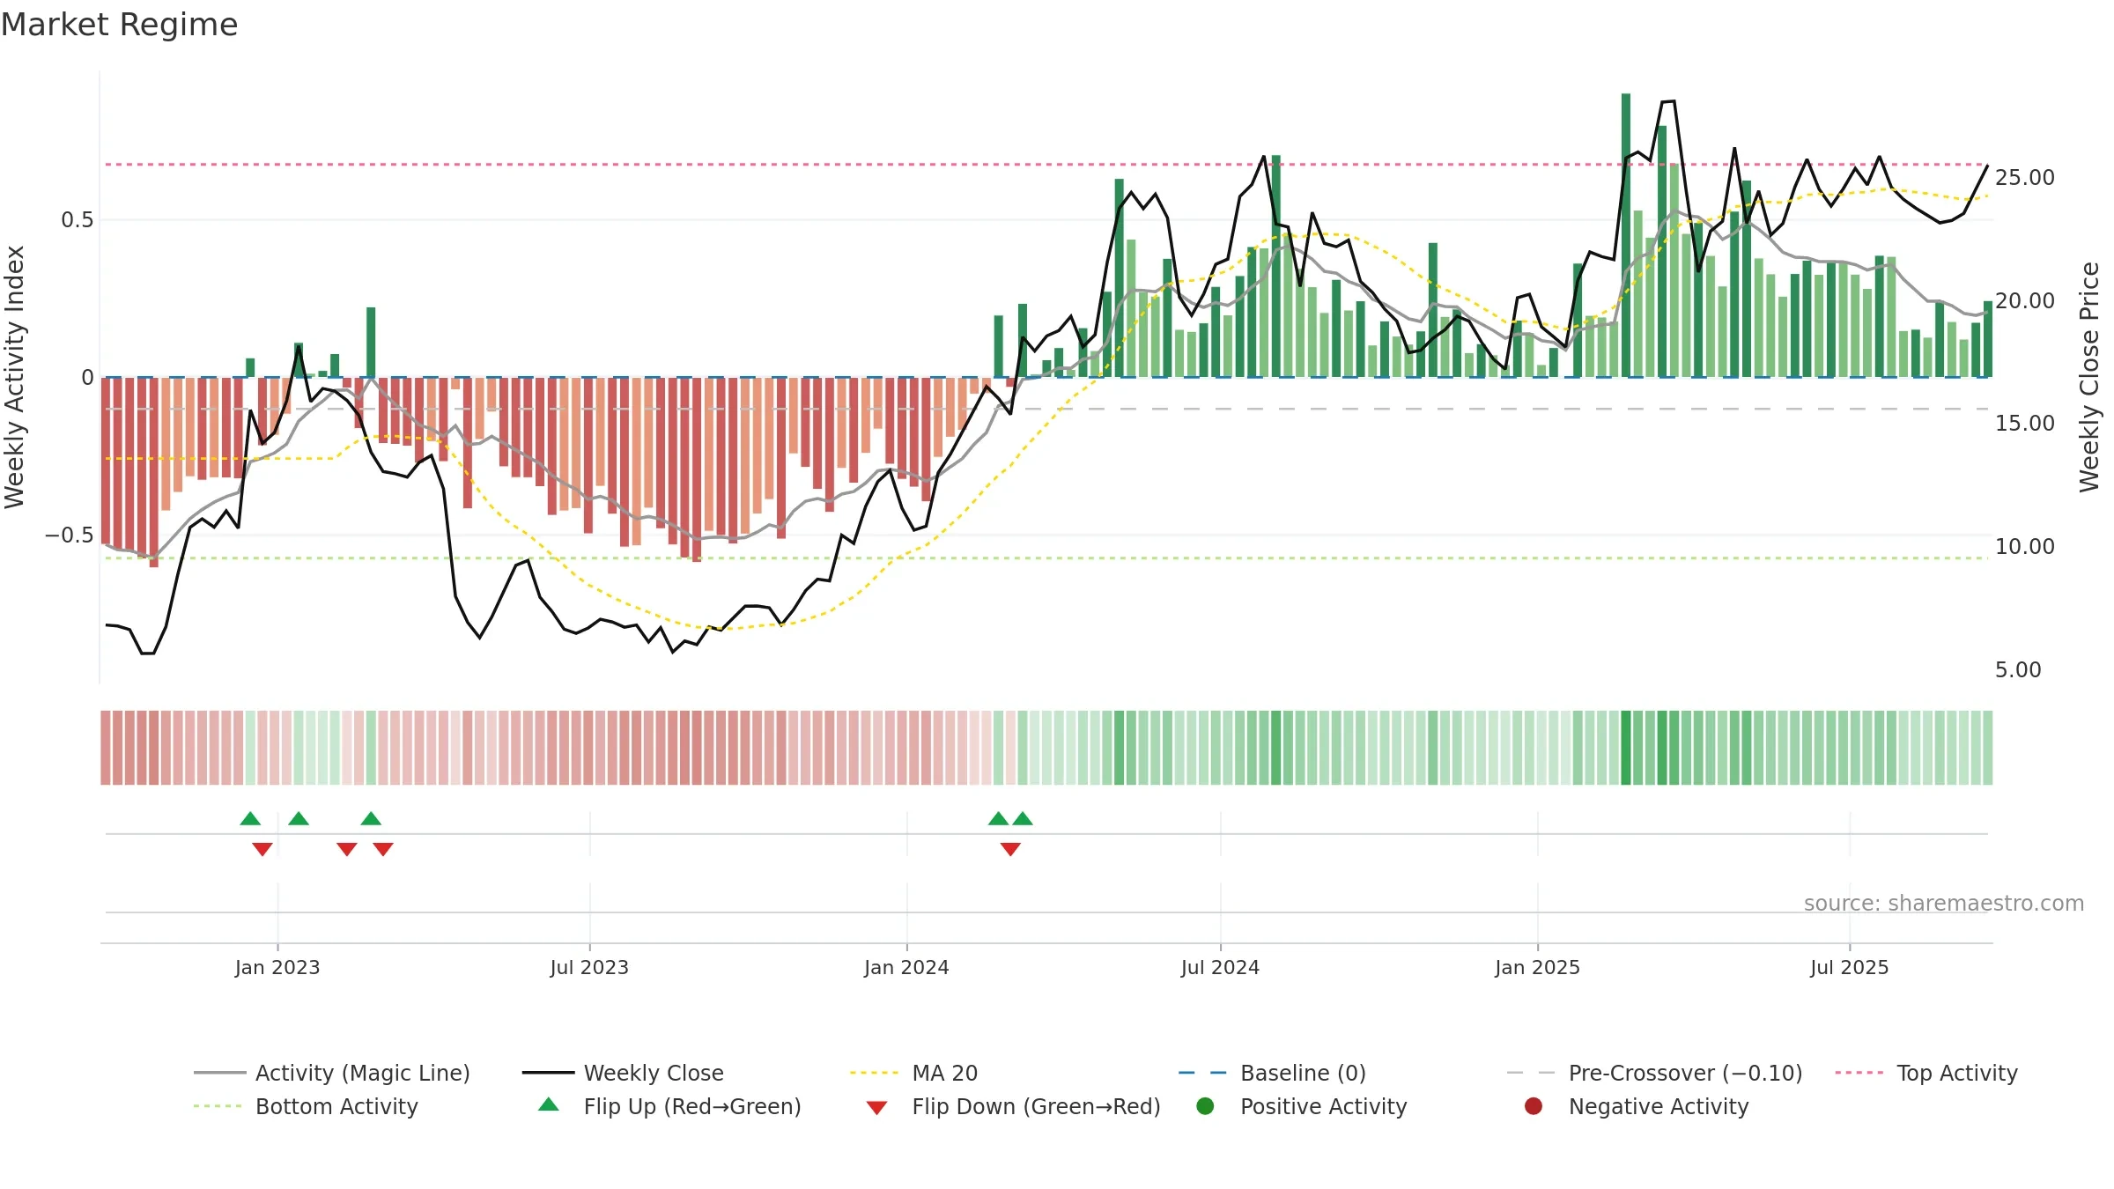The image size is (2114, 1189).
Task: Select the third Flip Down marker in early 2023
Action: click(383, 849)
